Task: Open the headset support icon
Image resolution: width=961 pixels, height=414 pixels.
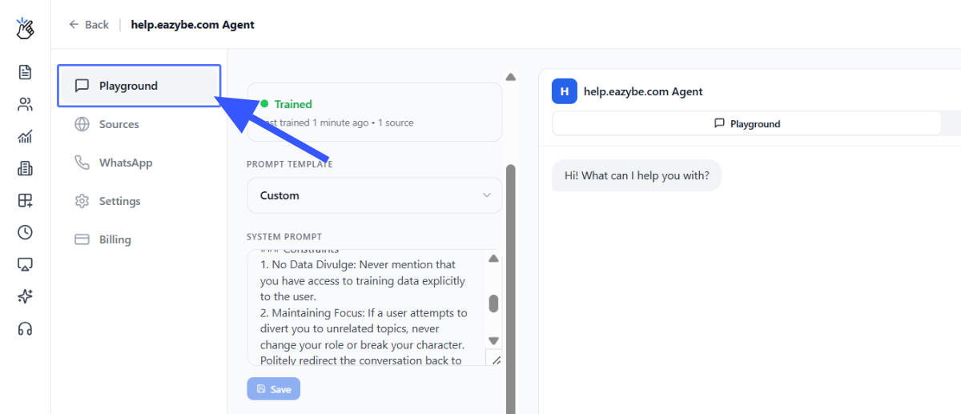Action: [25, 328]
